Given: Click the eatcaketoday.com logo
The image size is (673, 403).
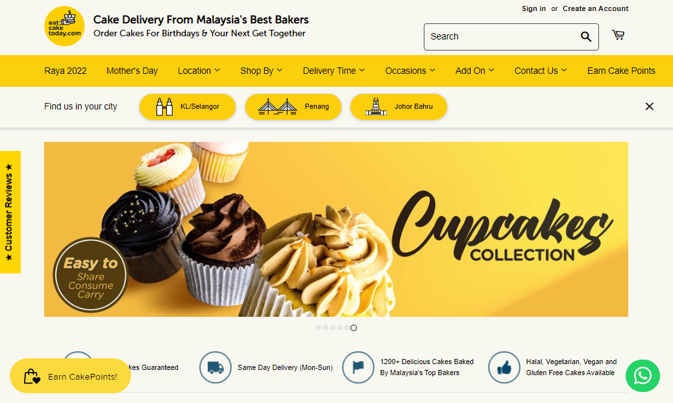Looking at the screenshot, I should 64,26.
